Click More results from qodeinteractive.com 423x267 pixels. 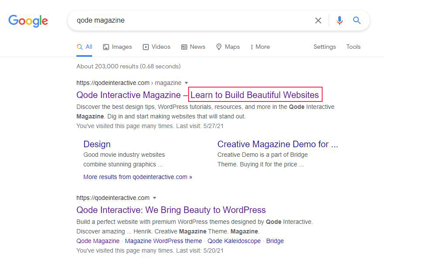[x=138, y=177]
